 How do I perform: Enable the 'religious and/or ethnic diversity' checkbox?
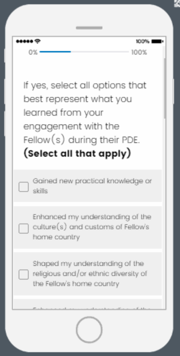tap(23, 274)
